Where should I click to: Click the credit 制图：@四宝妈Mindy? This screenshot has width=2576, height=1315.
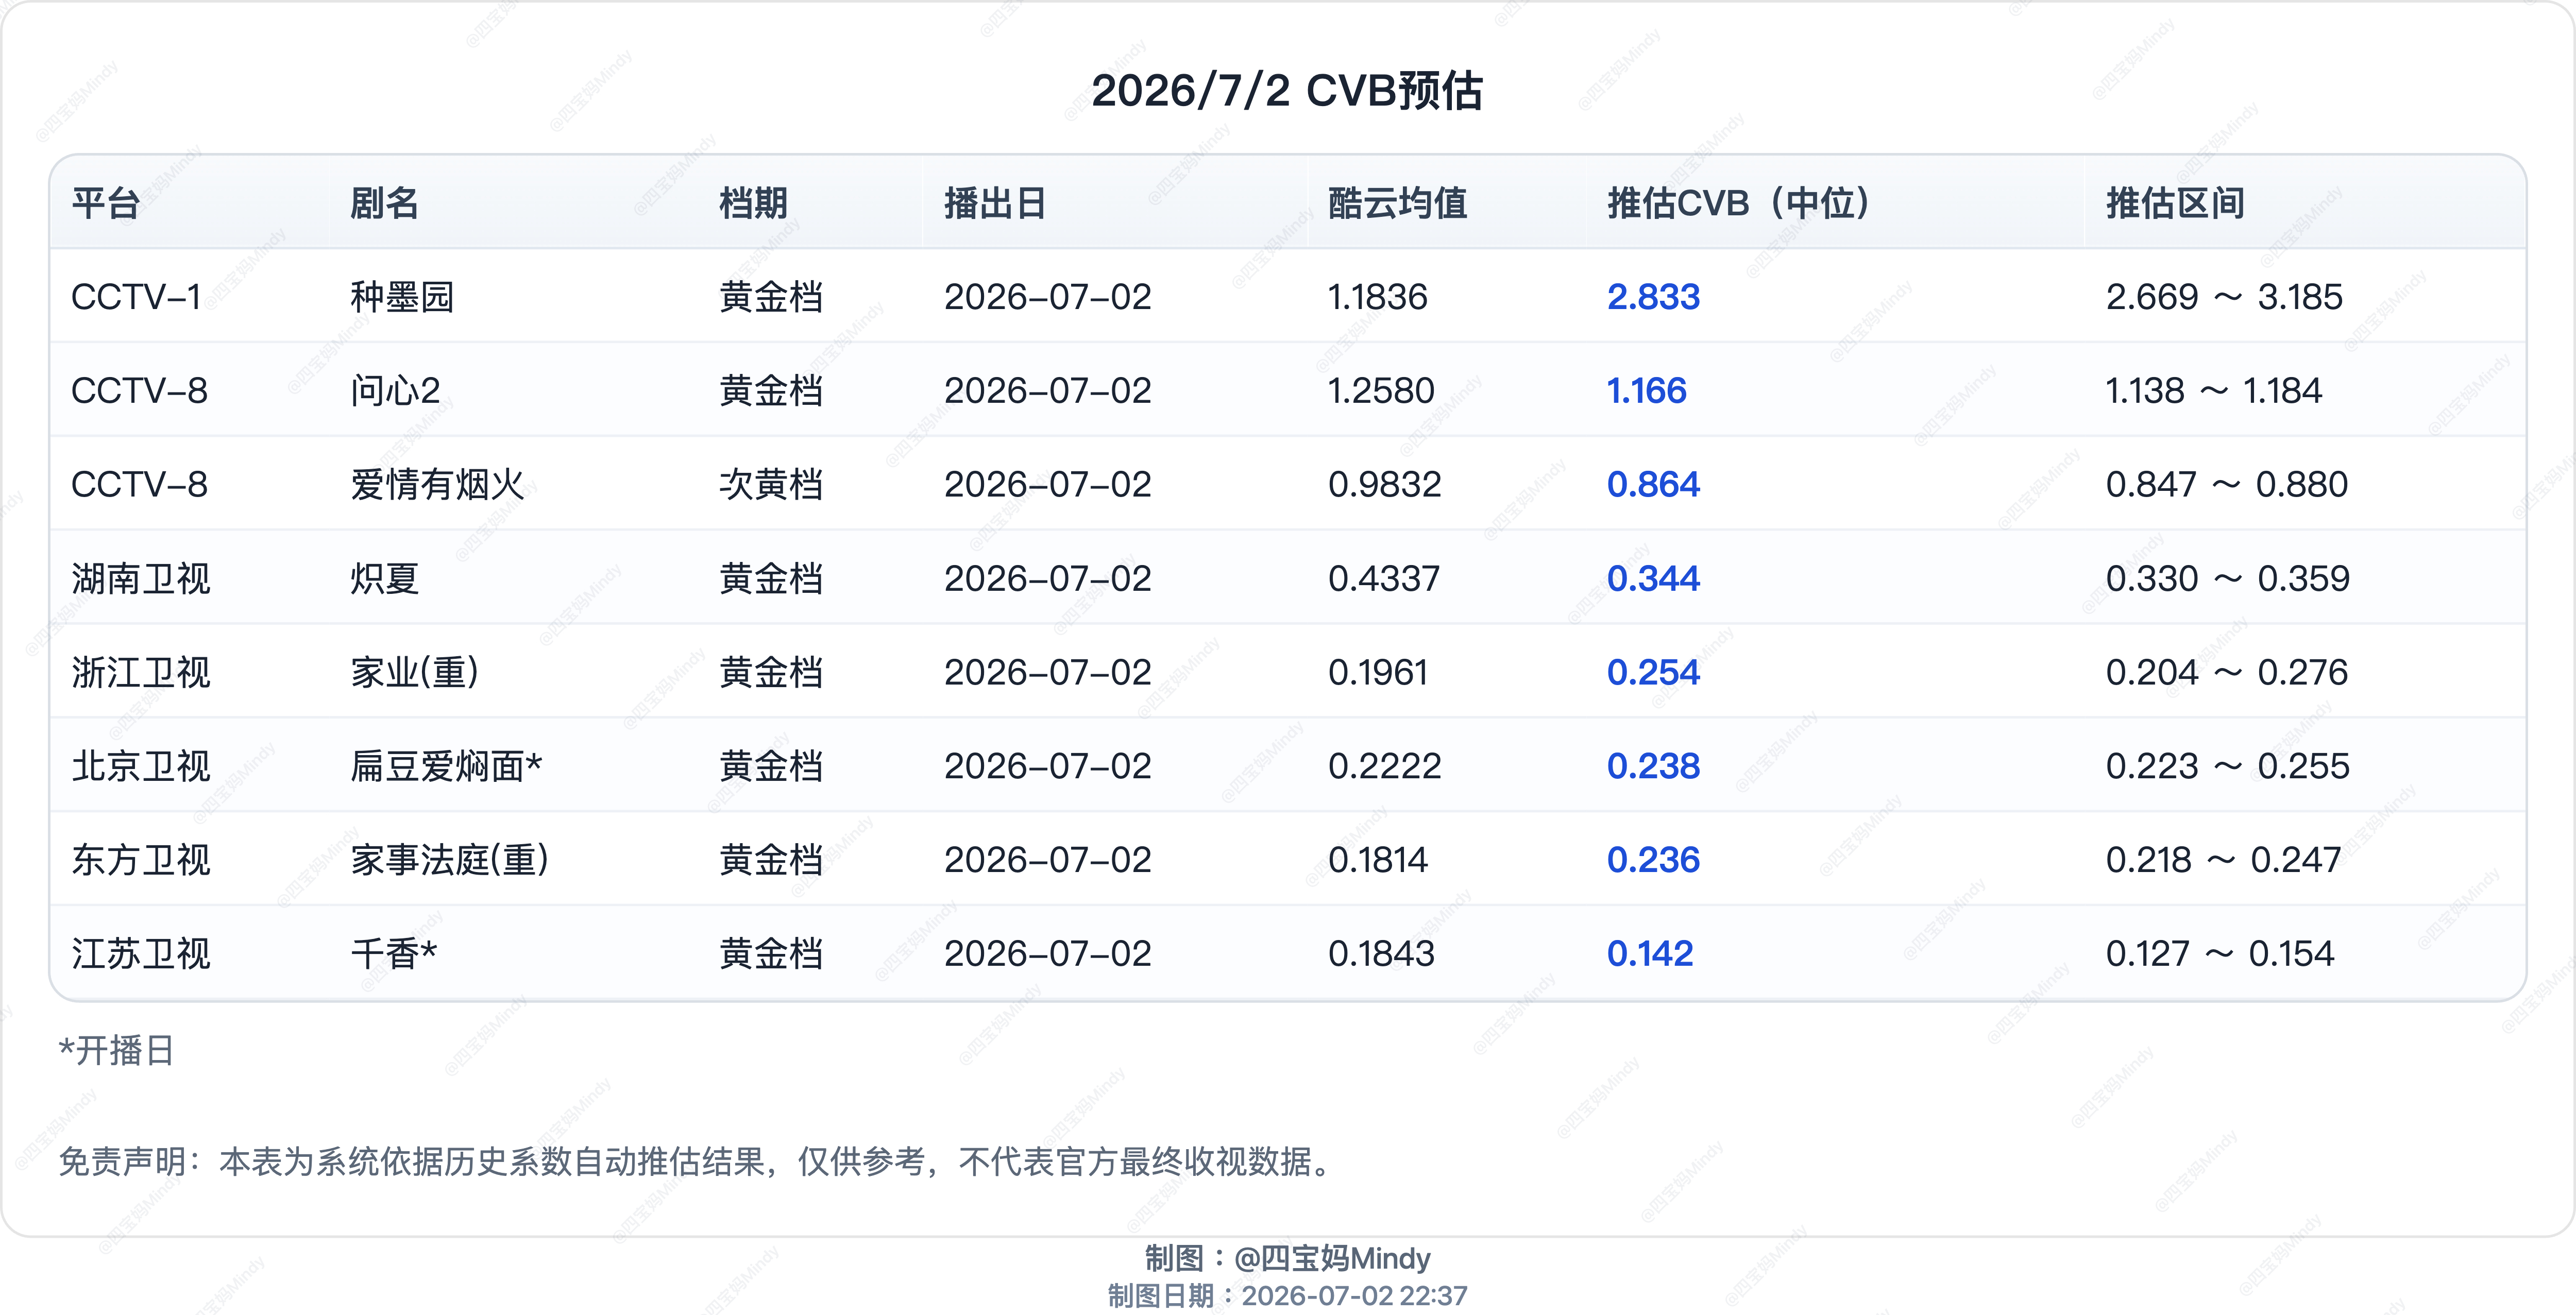1287,1258
